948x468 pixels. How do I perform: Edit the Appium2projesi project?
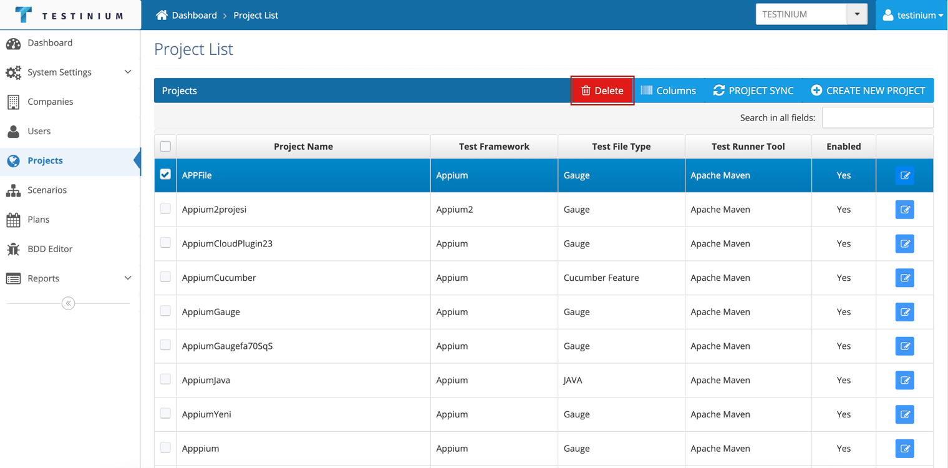tap(905, 210)
